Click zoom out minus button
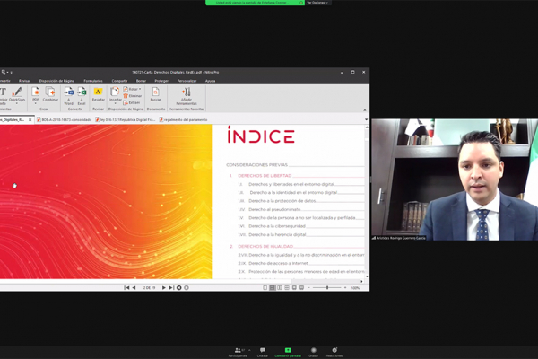Screen dimensions: 538x359 point(308,287)
